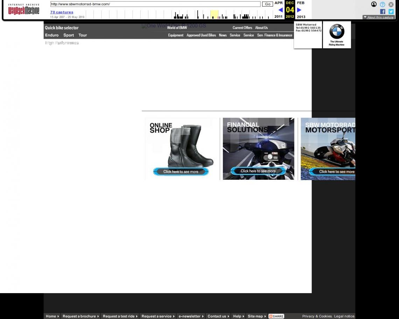Click the Wayback Machine logo
The image size is (399, 319).
[24, 9]
